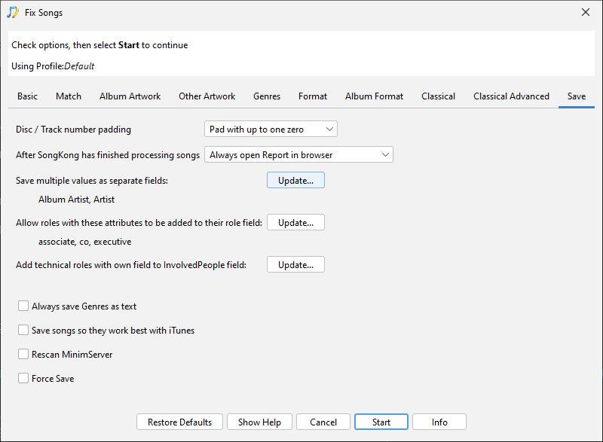The image size is (603, 442).
Task: Switch to the Album Format tab
Action: pyautogui.click(x=374, y=96)
